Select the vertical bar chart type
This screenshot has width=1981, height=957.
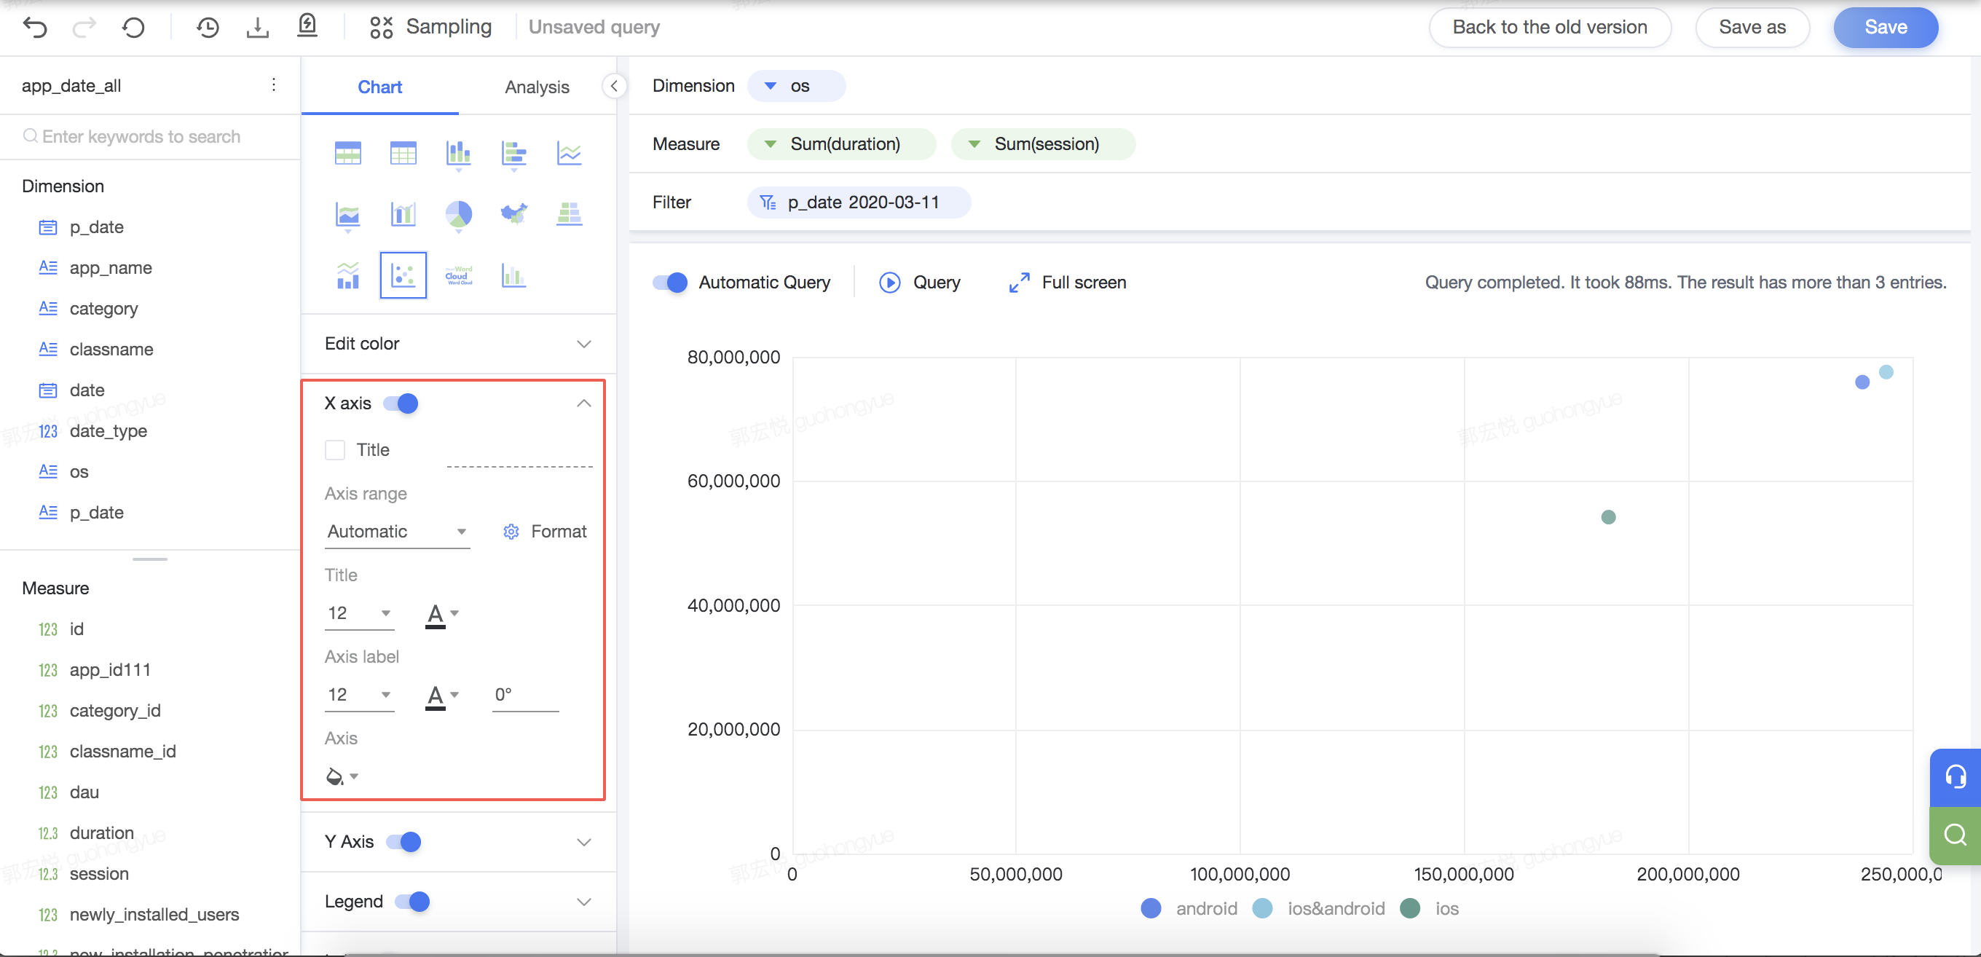click(x=458, y=154)
